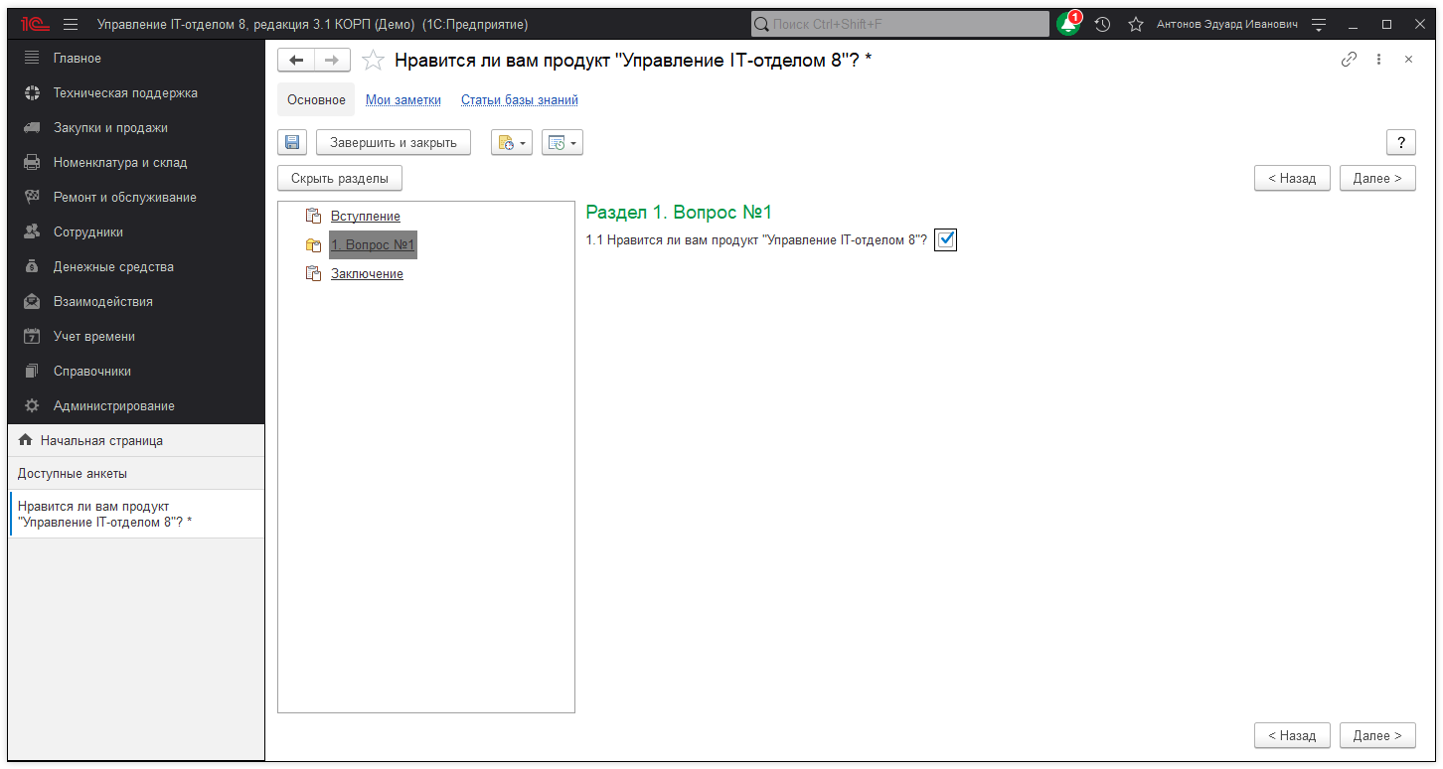Click in the search field
This screenshot has width=1443, height=769.
pyautogui.click(x=904, y=24)
